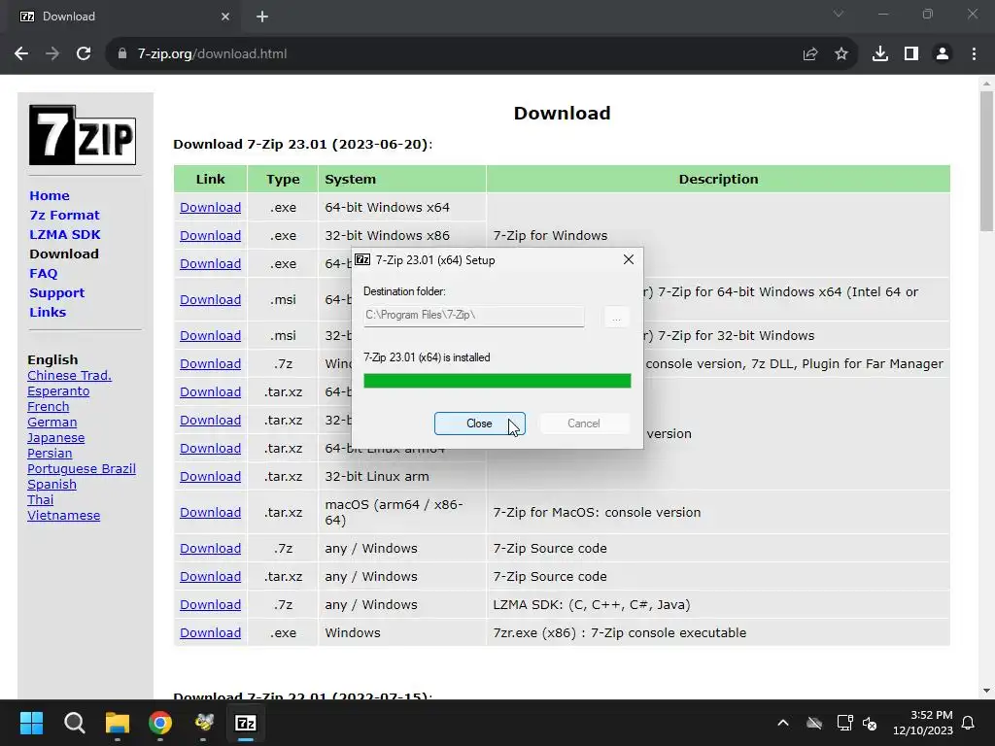The height and width of the screenshot is (746, 995).
Task: Click the 7-Zip logo on the page
Action: coord(83,135)
